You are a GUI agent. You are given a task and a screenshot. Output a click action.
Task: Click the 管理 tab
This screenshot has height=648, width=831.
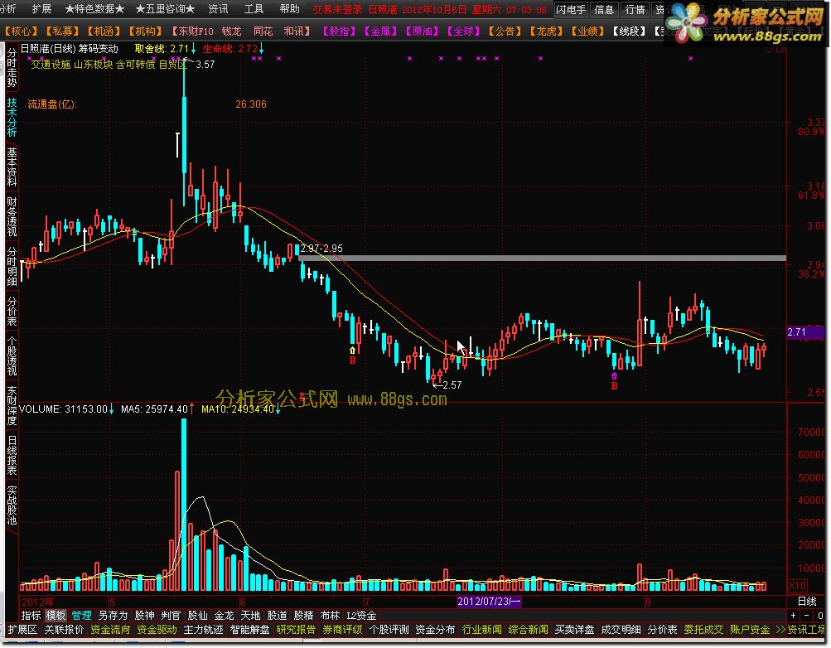click(82, 616)
